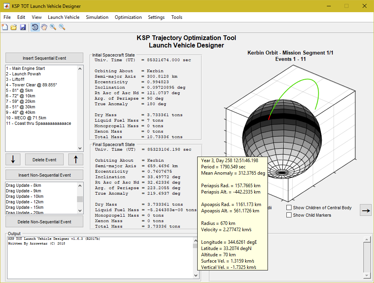Click the Apoapsis Alt. value in the data tip
Viewport: 374px width, 283px height.
(246, 211)
